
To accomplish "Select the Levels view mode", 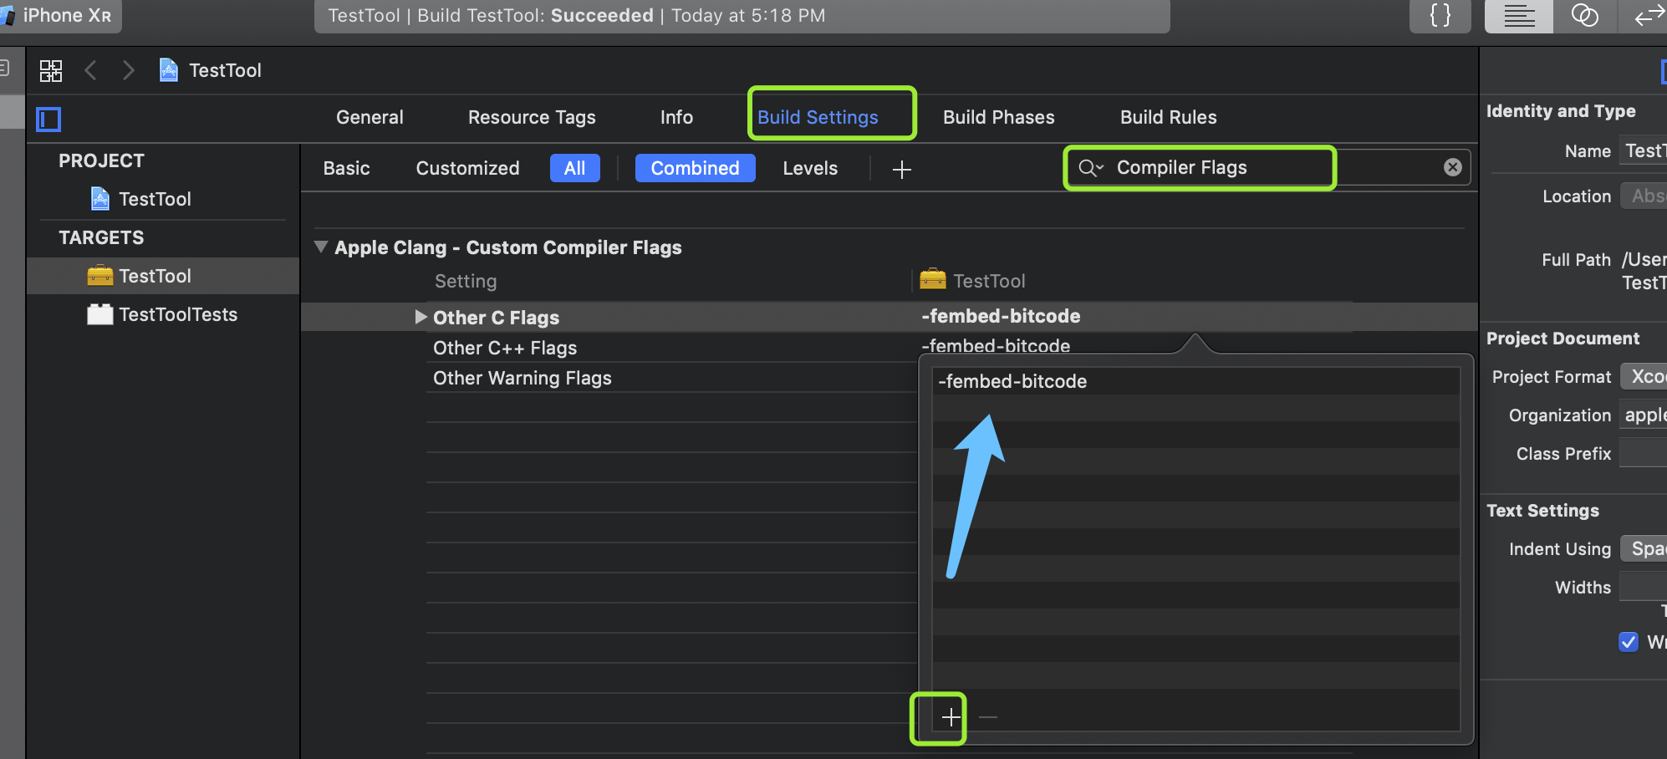I will (810, 168).
